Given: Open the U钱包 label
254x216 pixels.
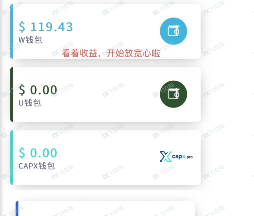Looking at the screenshot, I should click(30, 103).
